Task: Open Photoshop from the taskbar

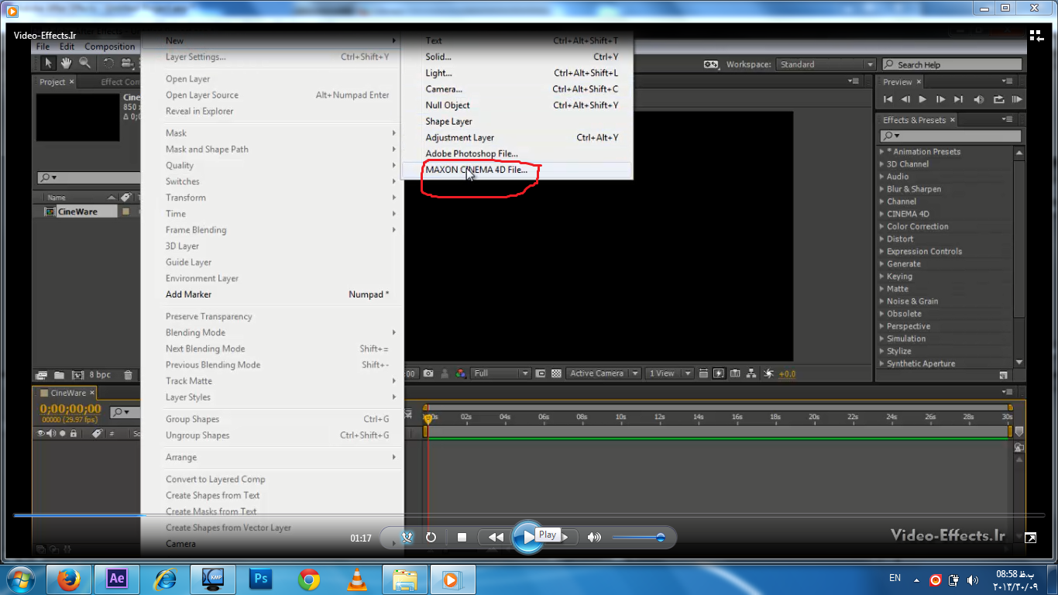Action: coord(261,579)
